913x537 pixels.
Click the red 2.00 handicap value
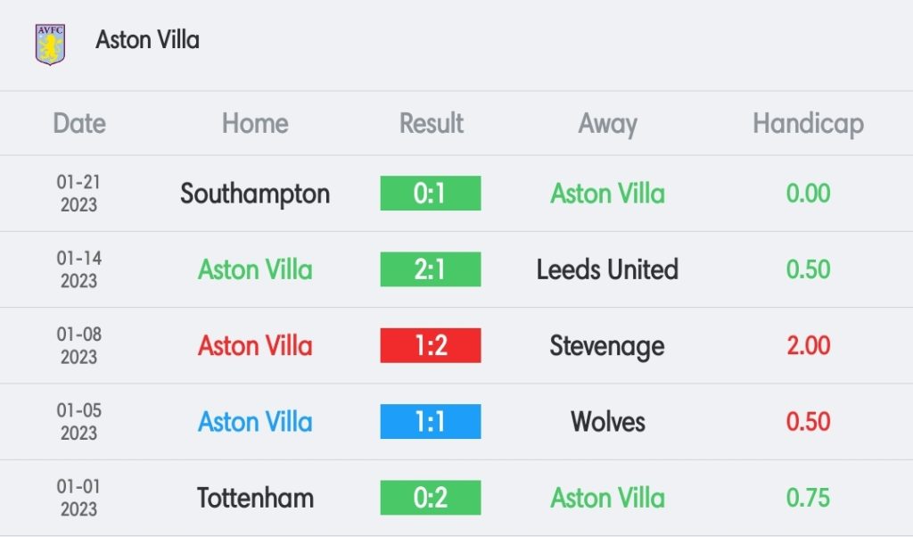click(x=808, y=345)
